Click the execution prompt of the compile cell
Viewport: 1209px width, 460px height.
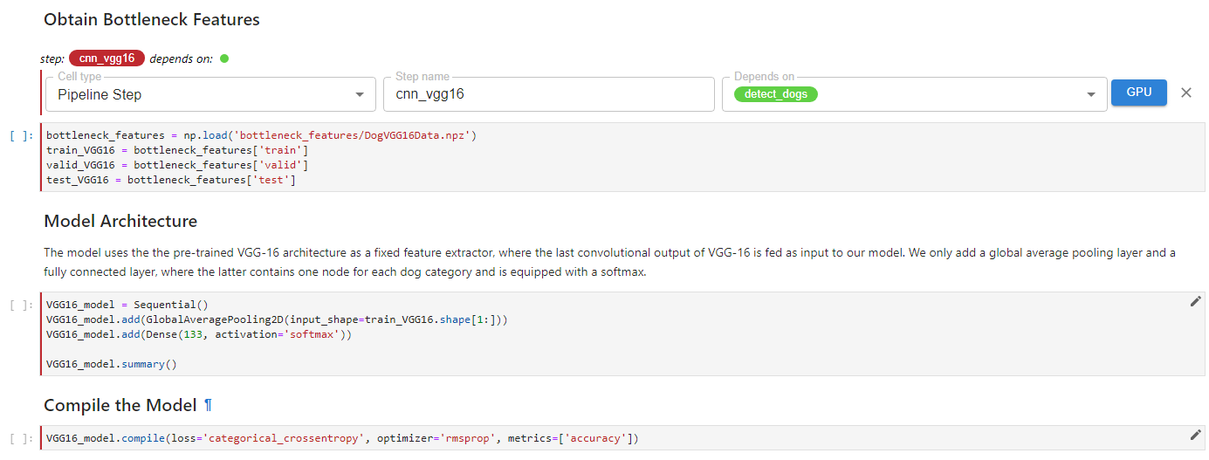point(22,438)
